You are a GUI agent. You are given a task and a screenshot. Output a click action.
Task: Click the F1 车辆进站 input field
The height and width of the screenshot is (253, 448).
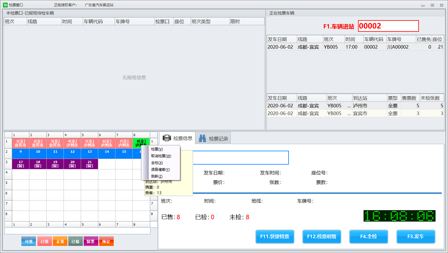click(x=388, y=26)
